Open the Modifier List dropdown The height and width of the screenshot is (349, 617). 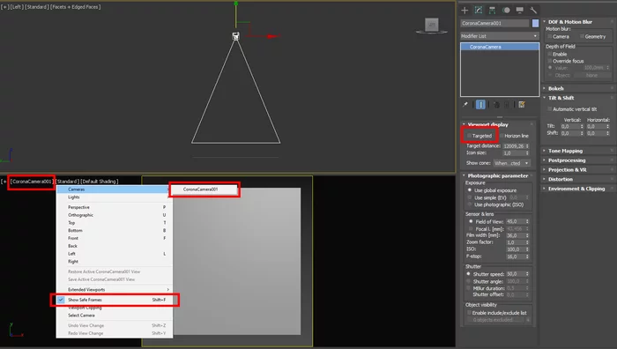tap(500, 36)
